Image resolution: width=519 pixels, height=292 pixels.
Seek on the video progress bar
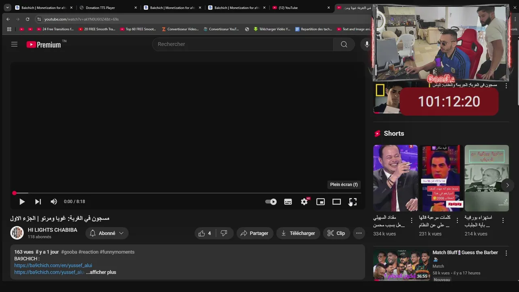coord(187,193)
